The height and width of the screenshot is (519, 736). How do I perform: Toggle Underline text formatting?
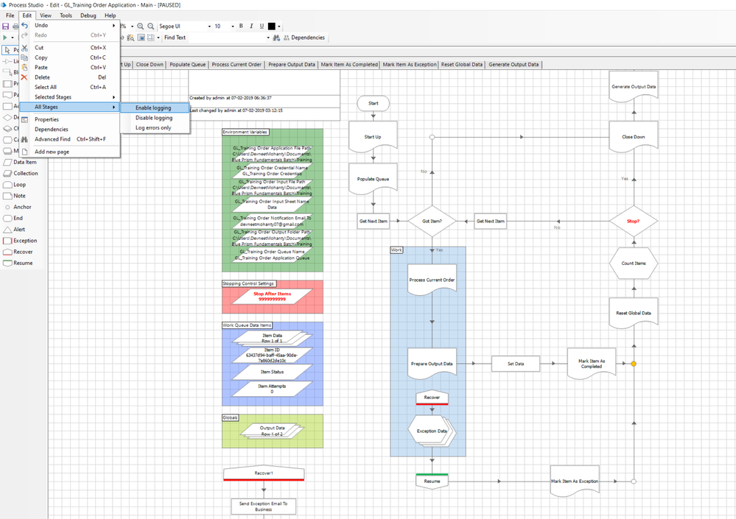262,27
